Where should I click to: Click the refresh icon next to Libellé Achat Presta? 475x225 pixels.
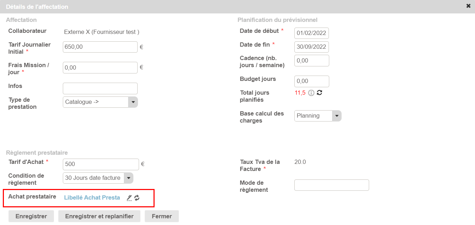point(137,198)
